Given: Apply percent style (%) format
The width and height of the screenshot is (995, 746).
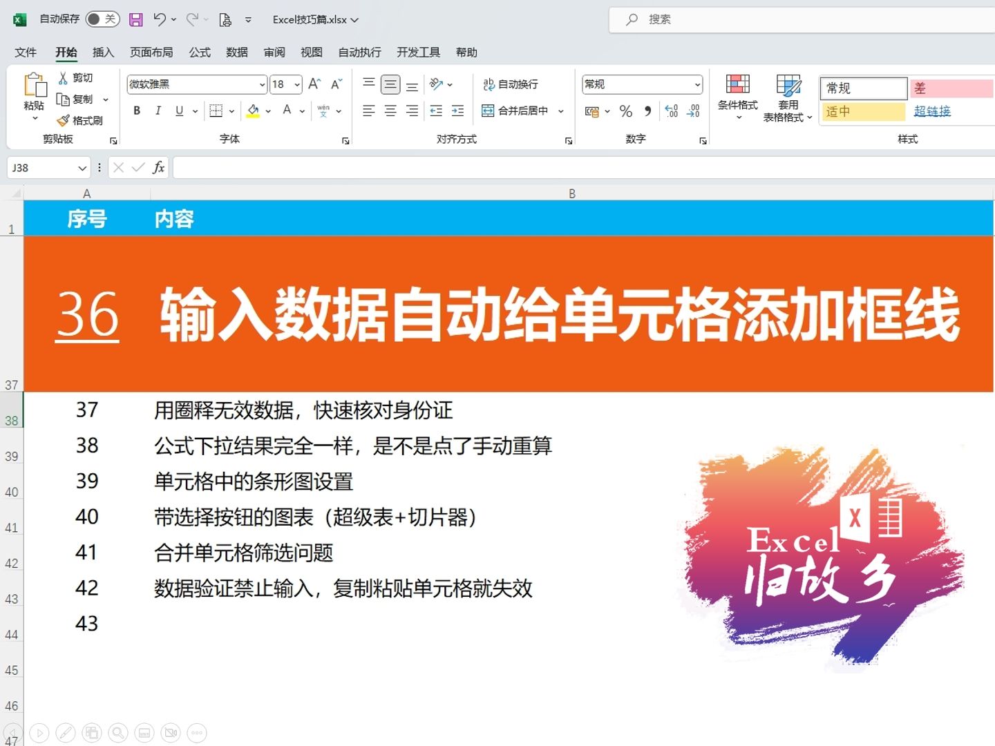Looking at the screenshot, I should 626,111.
